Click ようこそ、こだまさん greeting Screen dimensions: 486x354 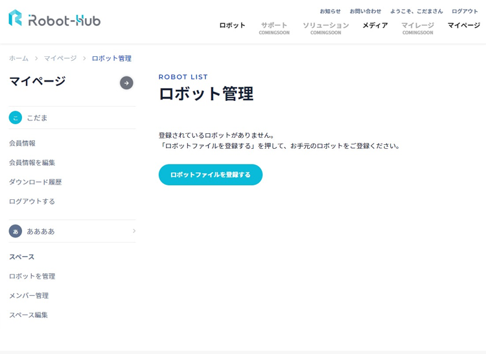[416, 11]
